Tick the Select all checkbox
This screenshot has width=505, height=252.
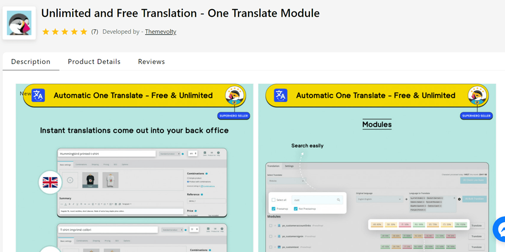point(273,200)
